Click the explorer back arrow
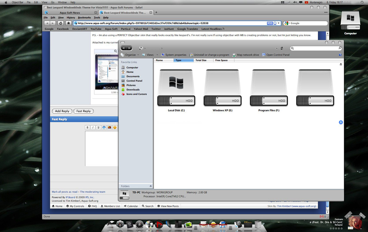The width and height of the screenshot is (368, 232). (x=124, y=48)
